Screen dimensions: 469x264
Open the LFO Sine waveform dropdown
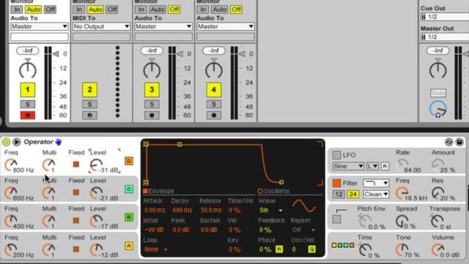pyautogui.click(x=348, y=166)
